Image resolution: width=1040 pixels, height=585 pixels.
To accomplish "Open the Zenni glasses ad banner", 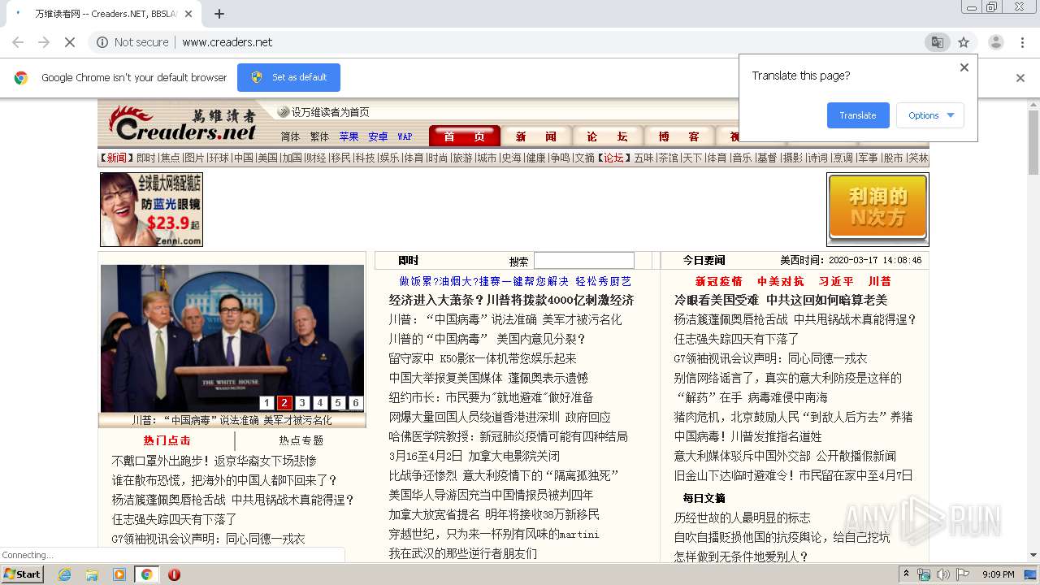I will [151, 210].
